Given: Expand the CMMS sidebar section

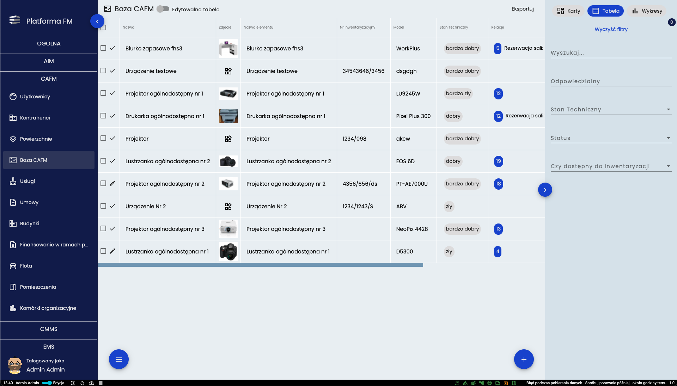Looking at the screenshot, I should pyautogui.click(x=49, y=329).
